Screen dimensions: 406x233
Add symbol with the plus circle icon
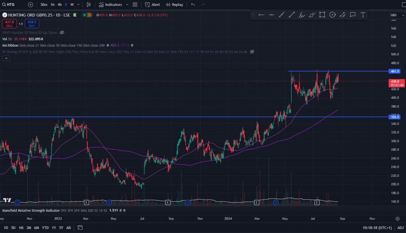[31, 5]
